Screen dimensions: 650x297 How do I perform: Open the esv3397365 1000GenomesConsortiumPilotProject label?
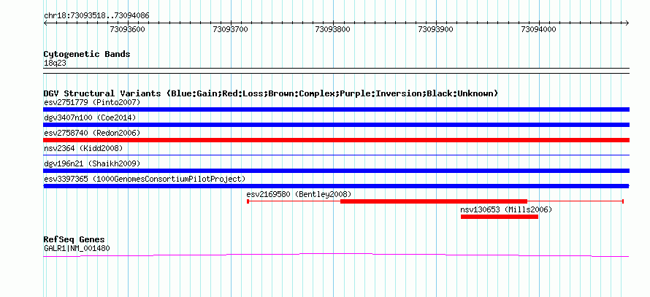pyautogui.click(x=145, y=179)
